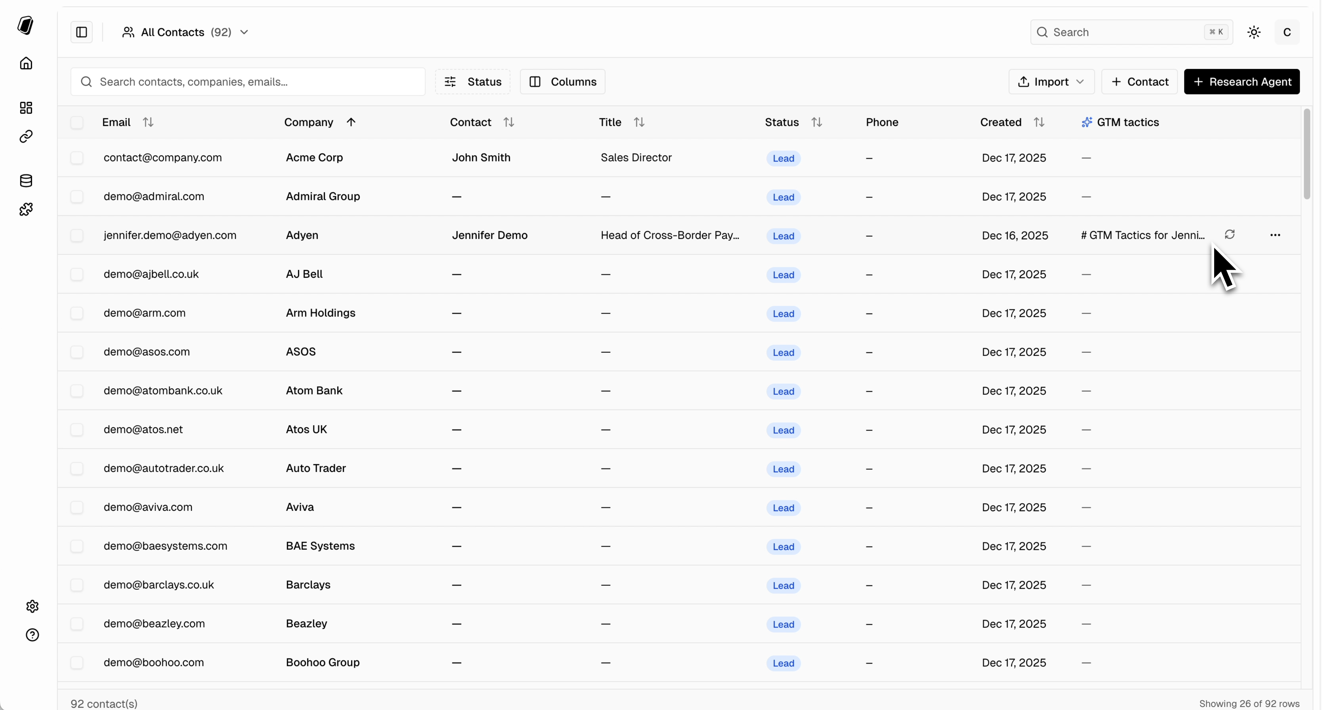Tick the checkbox for Barclays row
The height and width of the screenshot is (710, 1322).
pyautogui.click(x=77, y=585)
